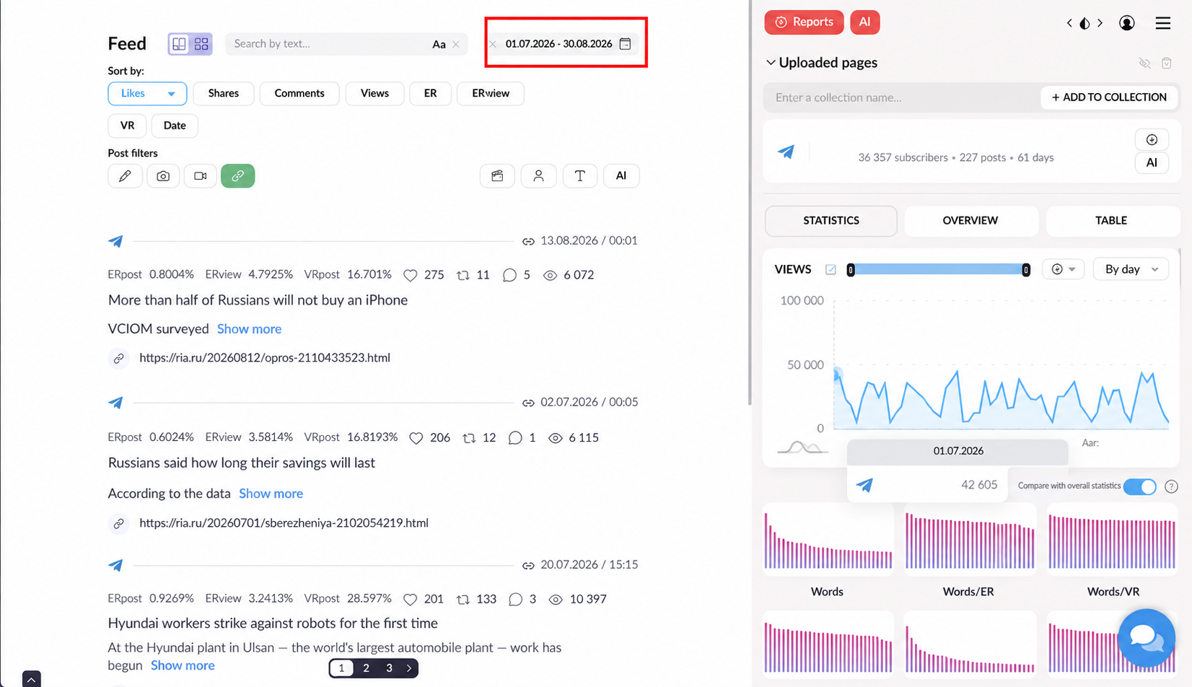Open the calendar date picker icon
The width and height of the screenshot is (1192, 687).
pos(626,44)
